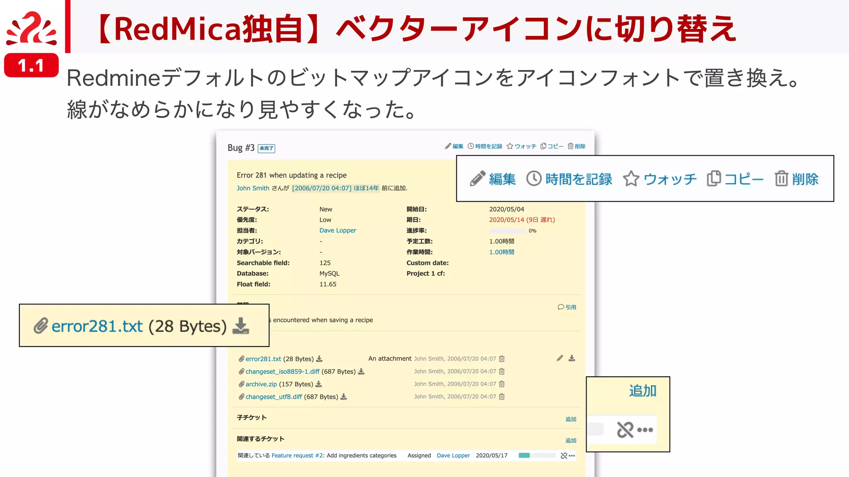Screen dimensions: 849x477
Task: Open the archive.zip attachment link
Action: pos(261,384)
